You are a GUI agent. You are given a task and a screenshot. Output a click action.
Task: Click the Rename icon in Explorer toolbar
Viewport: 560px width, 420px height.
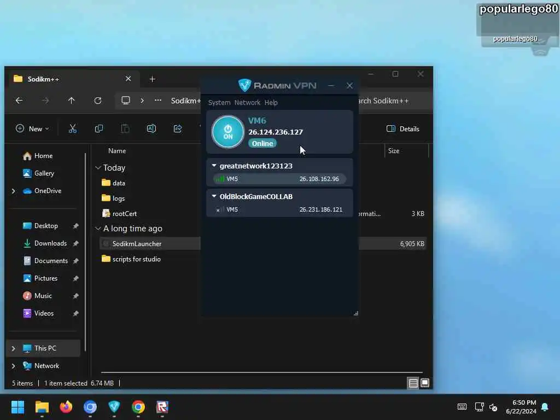151,129
